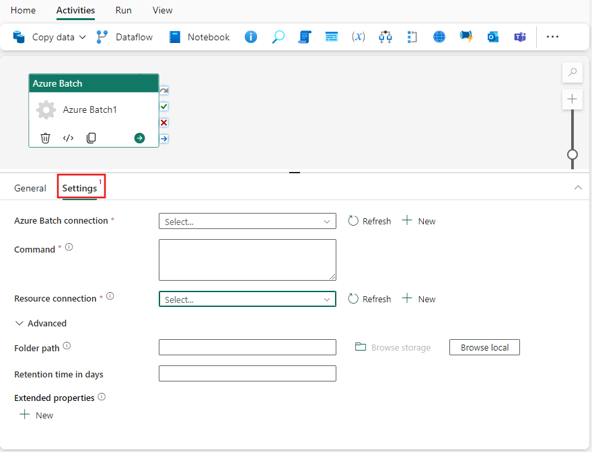The image size is (592, 452).
Task: Switch to the General tab
Action: click(30, 188)
